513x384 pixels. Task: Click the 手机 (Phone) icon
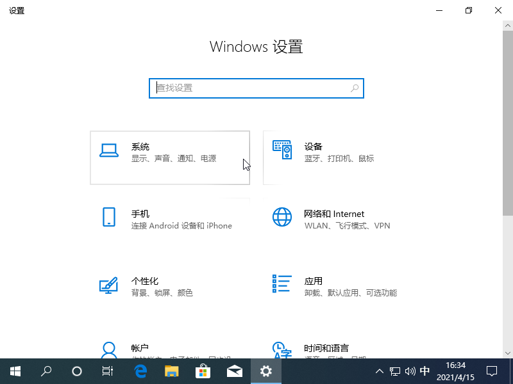(x=109, y=217)
